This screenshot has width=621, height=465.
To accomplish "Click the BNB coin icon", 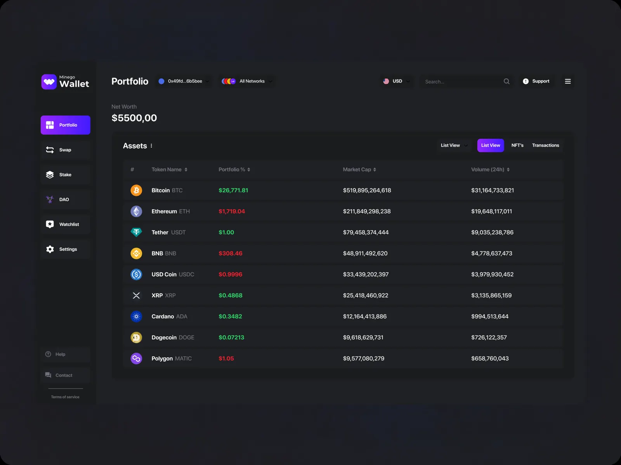I will (x=136, y=253).
